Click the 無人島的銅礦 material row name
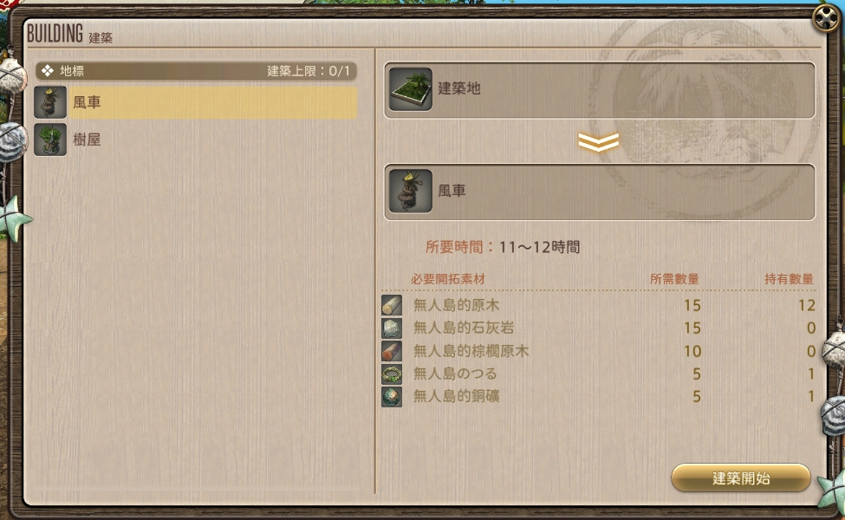The width and height of the screenshot is (845, 520). [456, 397]
